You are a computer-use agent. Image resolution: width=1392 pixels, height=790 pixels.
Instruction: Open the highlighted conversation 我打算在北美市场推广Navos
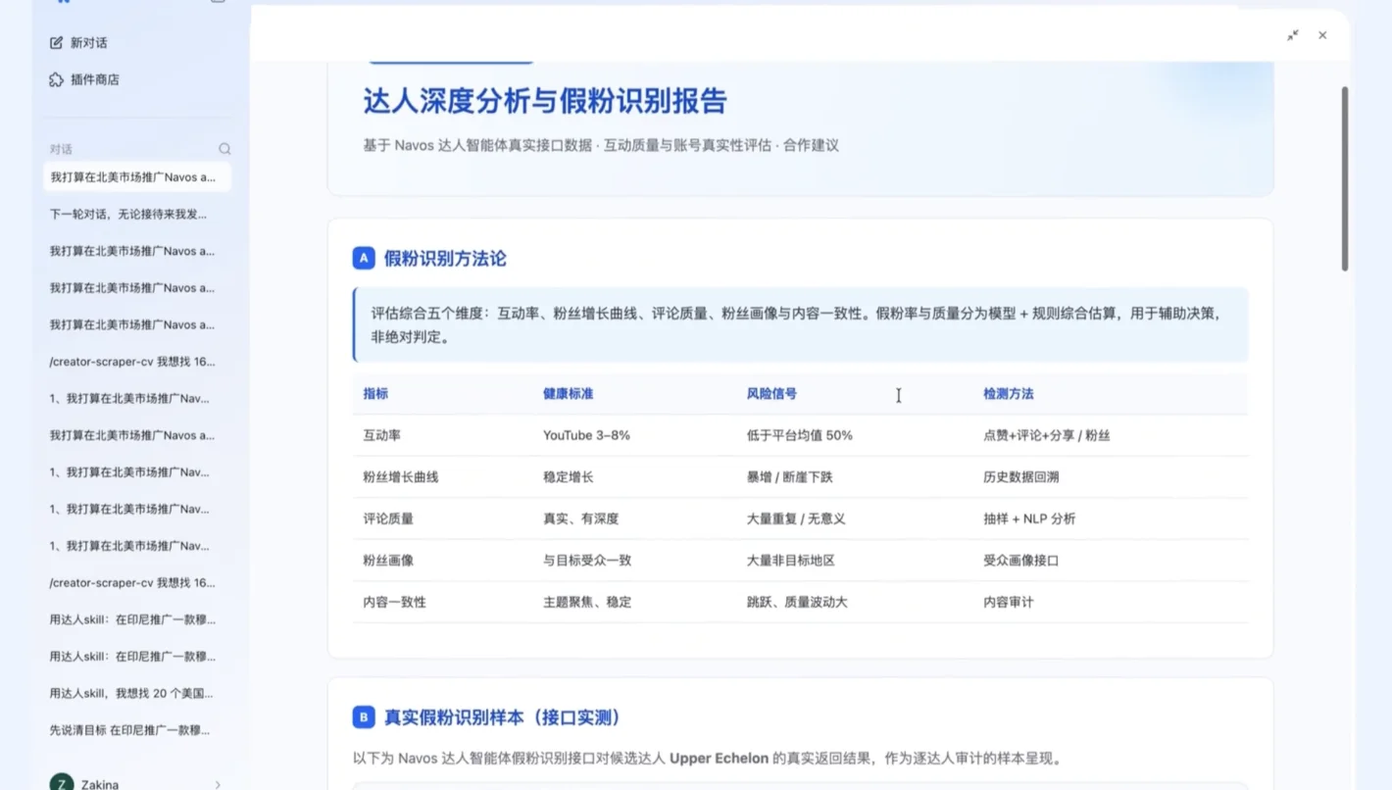pos(137,177)
